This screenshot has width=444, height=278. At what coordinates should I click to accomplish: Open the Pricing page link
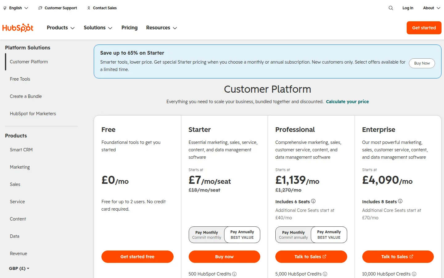(129, 28)
